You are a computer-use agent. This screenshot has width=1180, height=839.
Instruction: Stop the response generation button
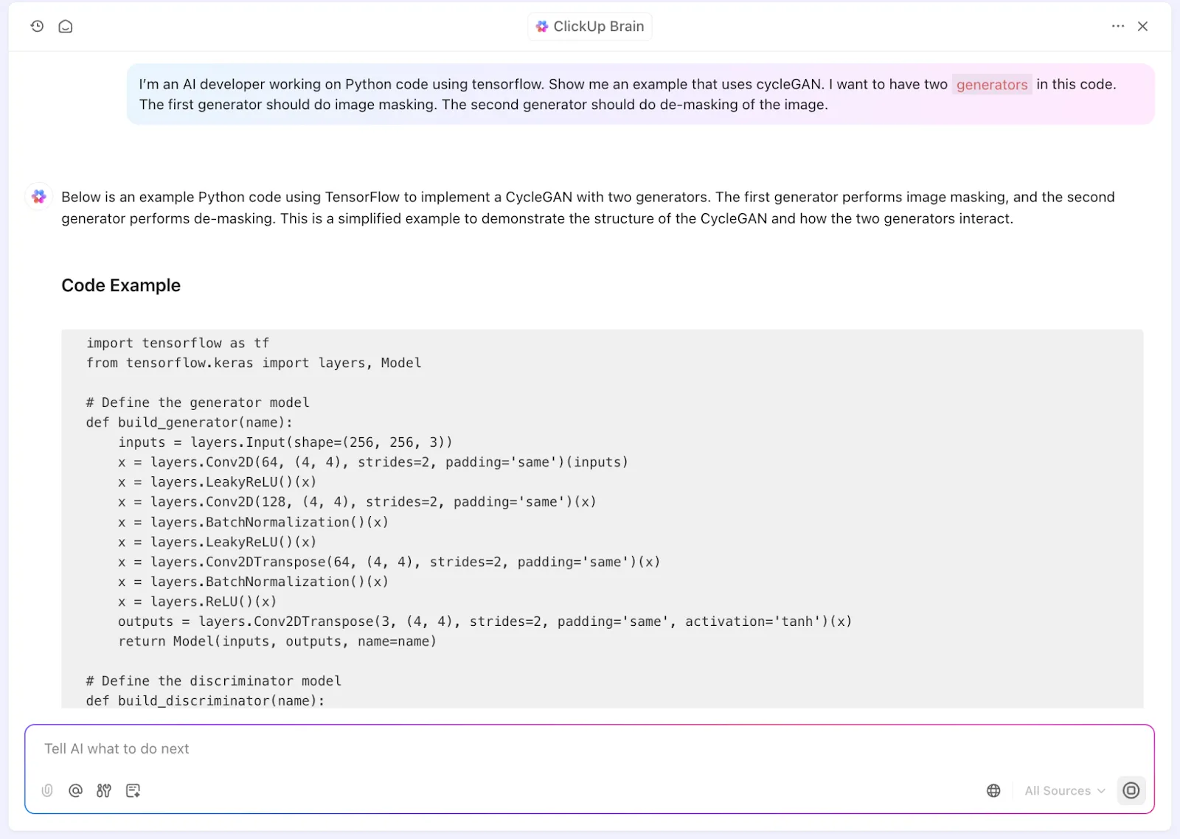[1131, 790]
